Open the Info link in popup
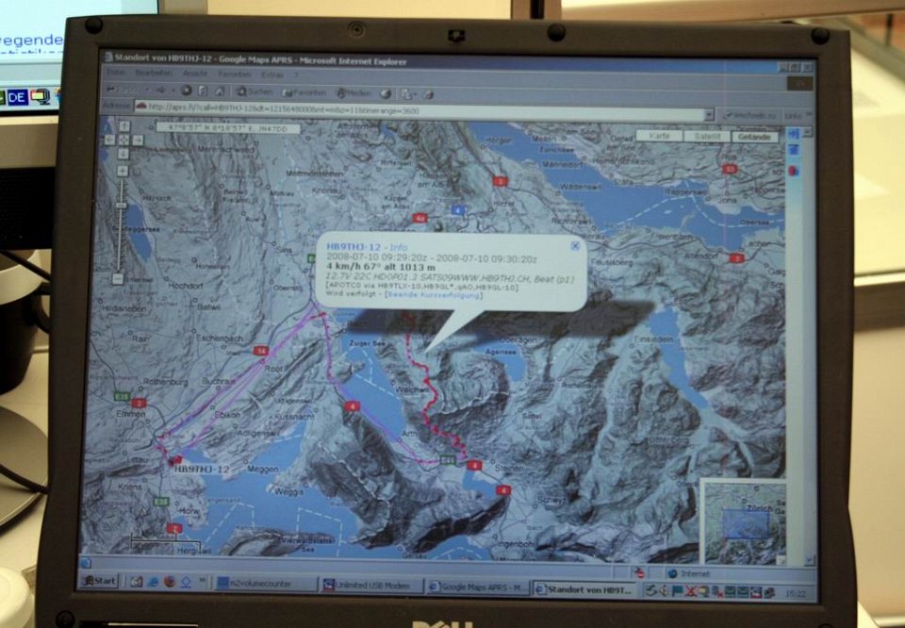905x628 pixels. [398, 248]
